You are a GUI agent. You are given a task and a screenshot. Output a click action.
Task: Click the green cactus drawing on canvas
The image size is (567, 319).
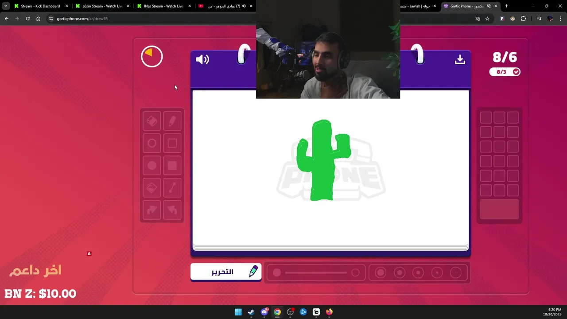pos(323,160)
